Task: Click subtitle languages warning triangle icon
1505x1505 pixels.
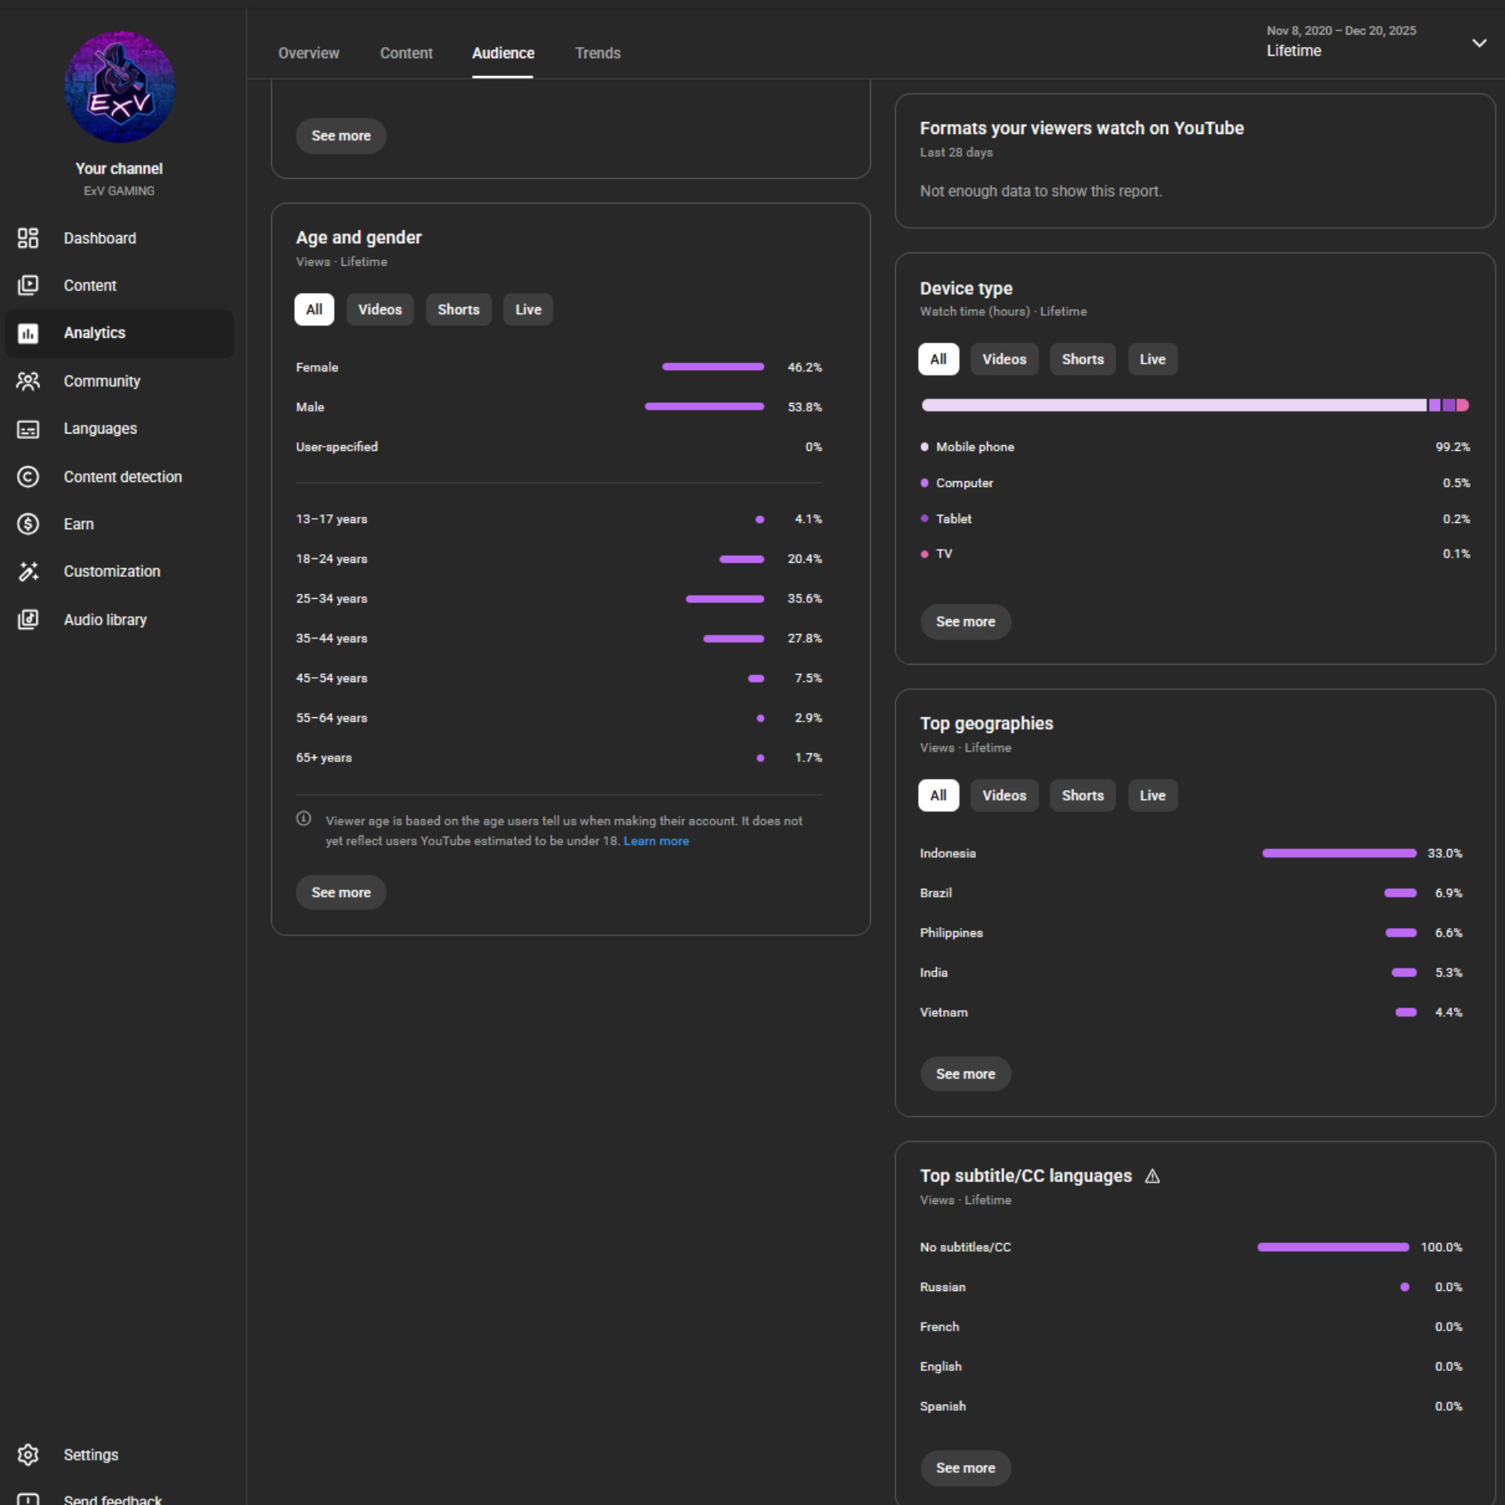Action: coord(1152,1176)
